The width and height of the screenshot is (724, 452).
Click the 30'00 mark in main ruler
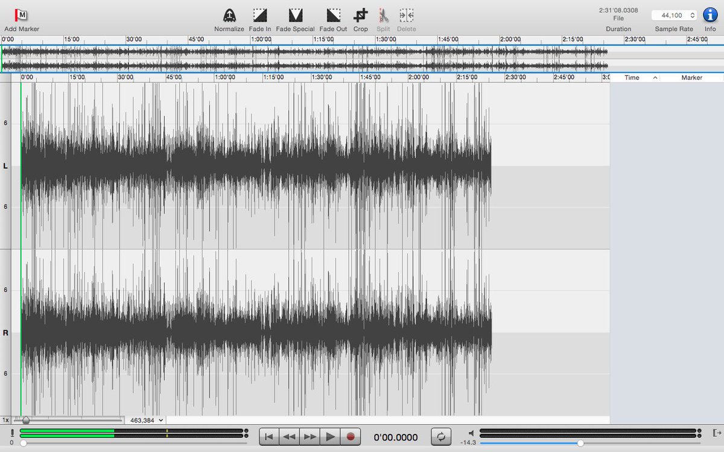coord(125,77)
